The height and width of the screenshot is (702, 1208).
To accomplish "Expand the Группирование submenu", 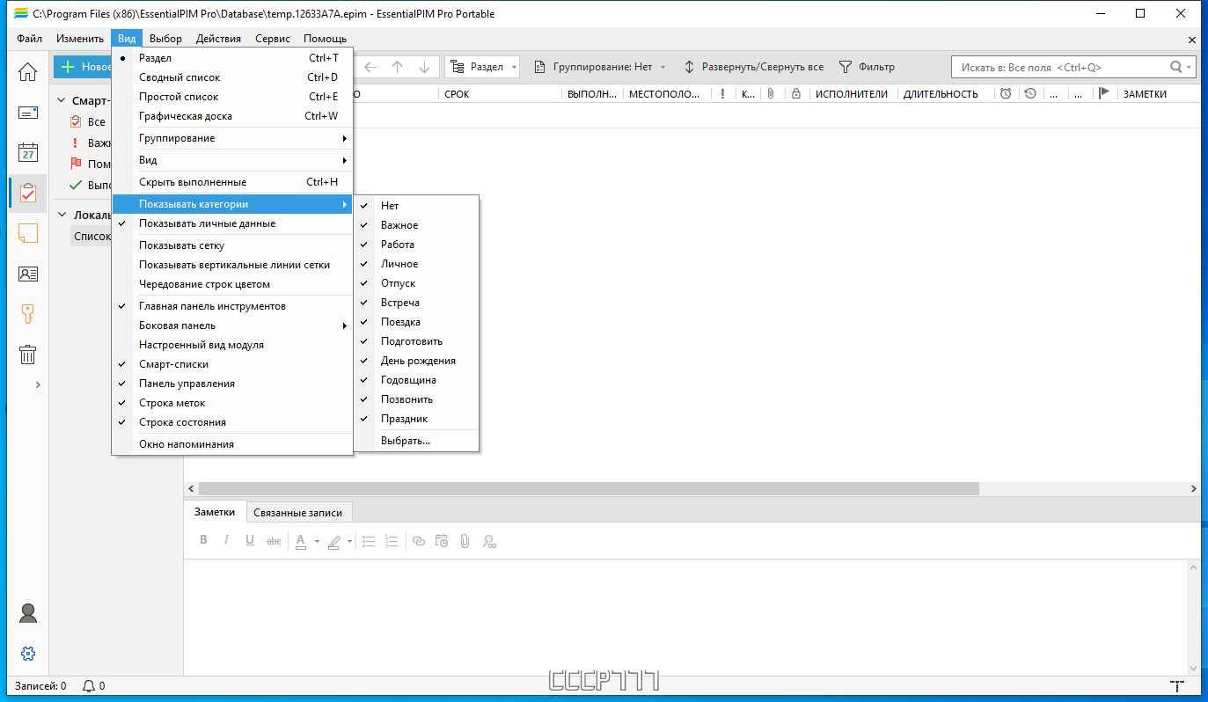I will [x=232, y=138].
